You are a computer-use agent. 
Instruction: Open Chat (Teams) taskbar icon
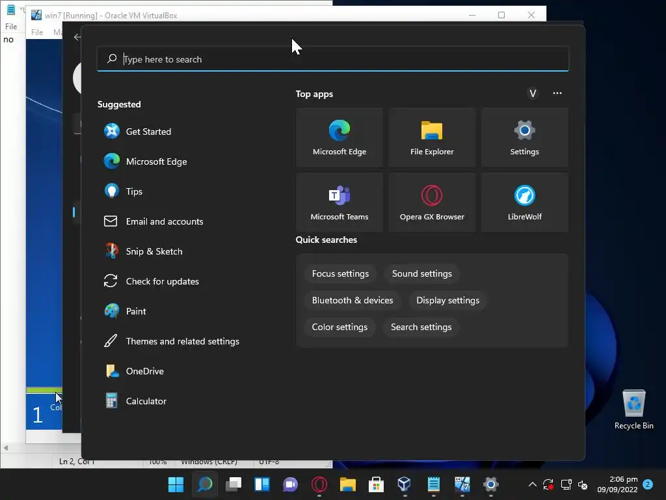tap(291, 484)
